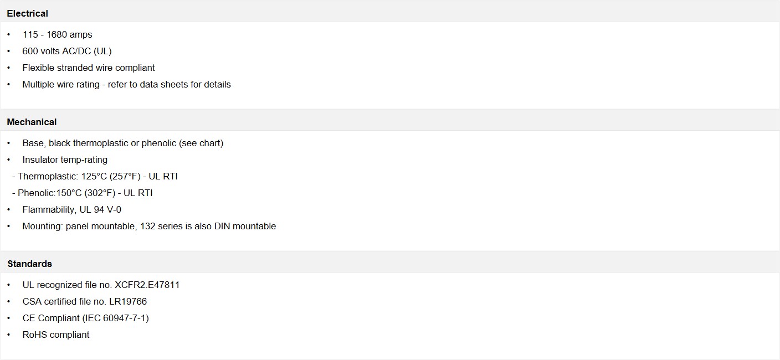Click the 'Mounting: panel mountable' line
The image size is (780, 360).
(x=149, y=226)
